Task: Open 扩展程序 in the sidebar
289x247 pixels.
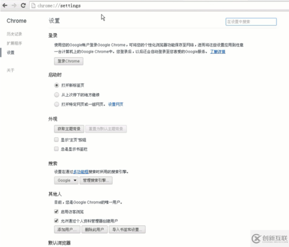Action: 14,43
